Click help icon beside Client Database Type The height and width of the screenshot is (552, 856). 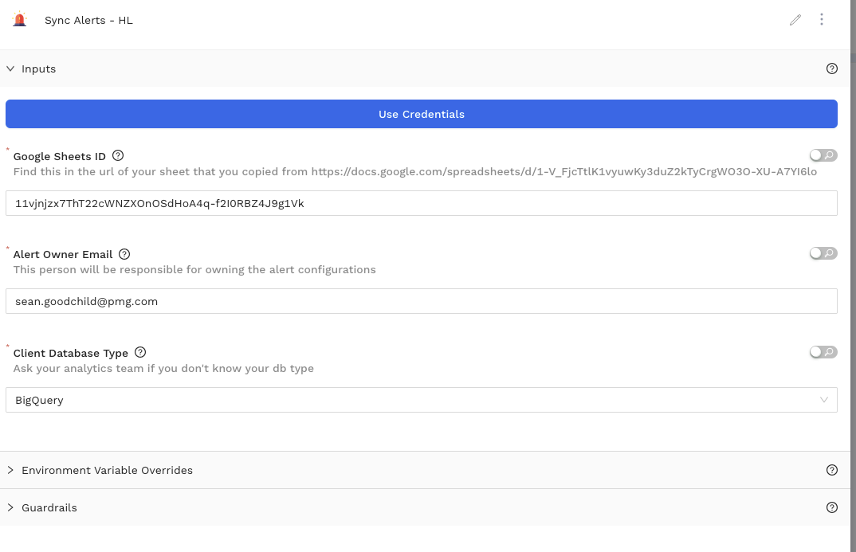coord(140,352)
